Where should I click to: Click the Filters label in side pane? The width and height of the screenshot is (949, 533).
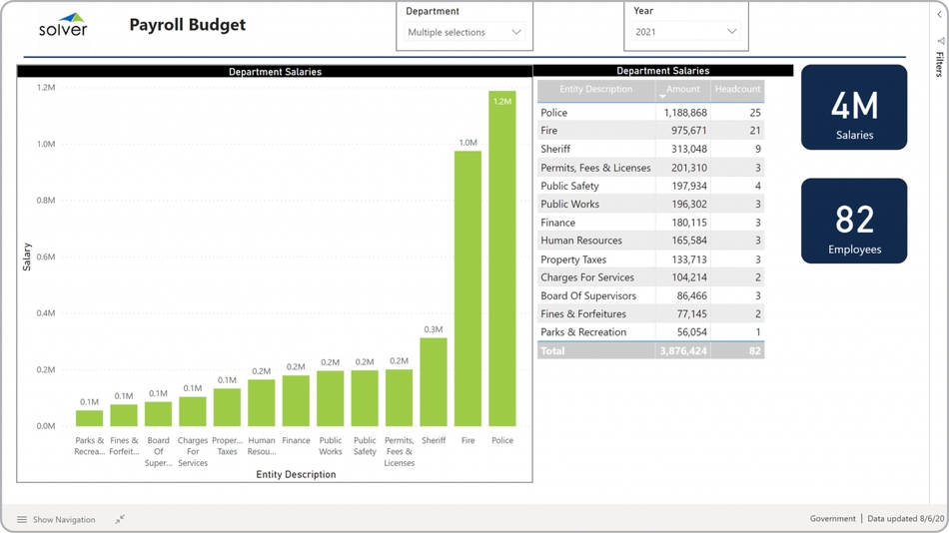tap(940, 65)
